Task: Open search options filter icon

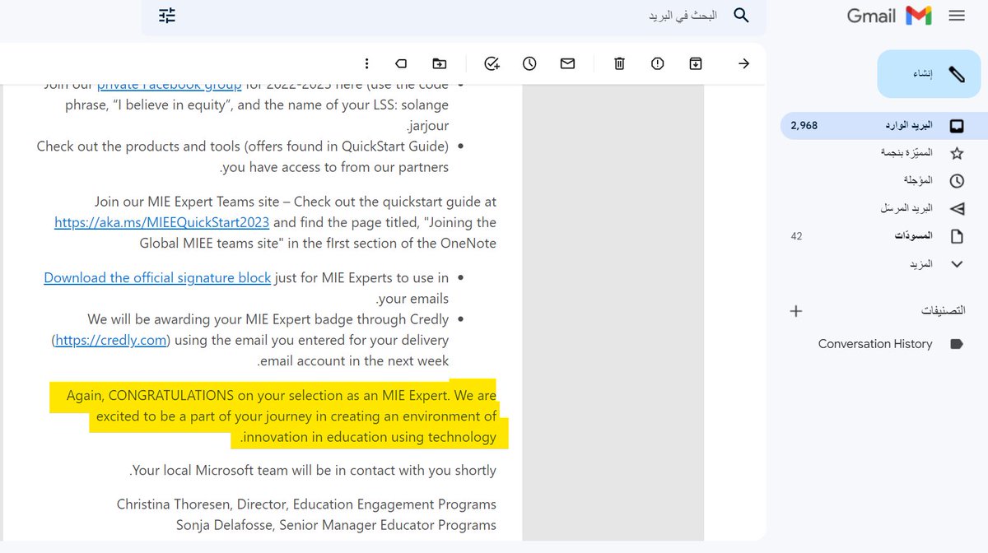Action: tap(167, 16)
